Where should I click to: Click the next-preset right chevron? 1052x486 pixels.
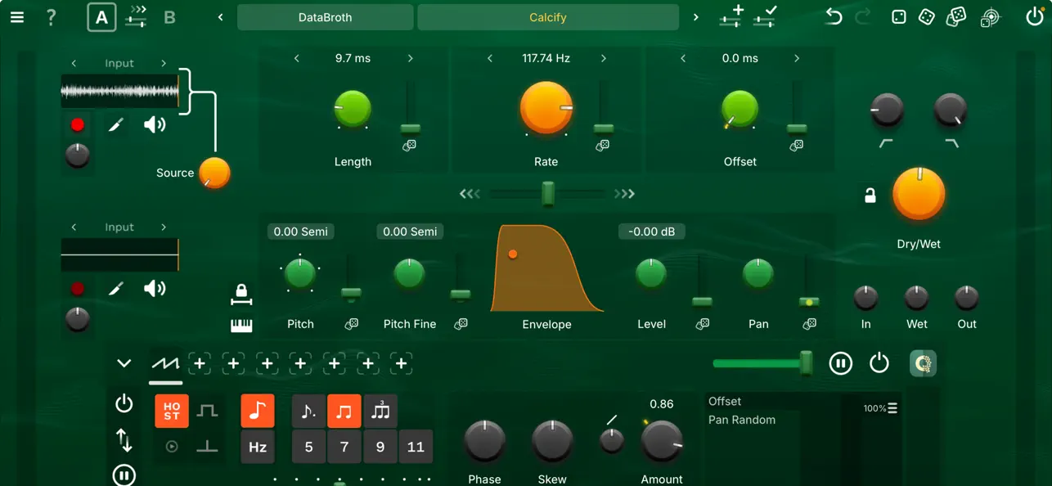click(695, 16)
